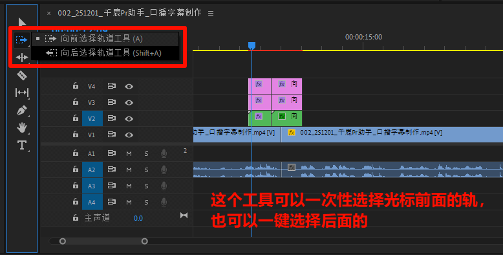Open the sequence panel menu icon
The height and width of the screenshot is (255, 503).
click(211, 14)
